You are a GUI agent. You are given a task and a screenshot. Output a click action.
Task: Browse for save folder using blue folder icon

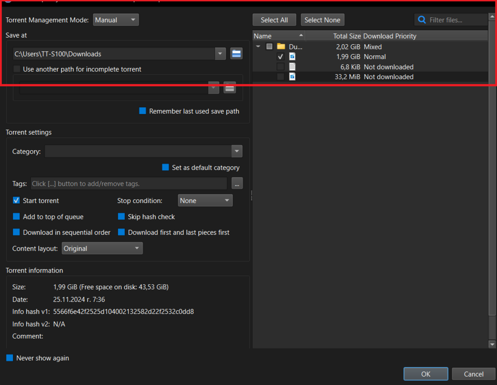236,54
